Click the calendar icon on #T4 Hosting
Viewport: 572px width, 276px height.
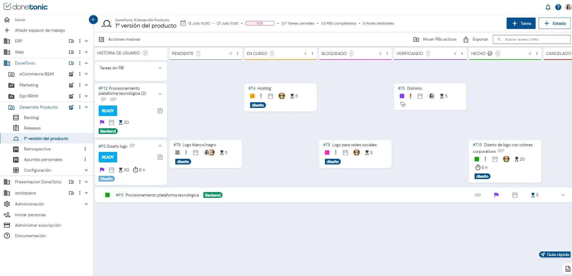[x=270, y=96]
